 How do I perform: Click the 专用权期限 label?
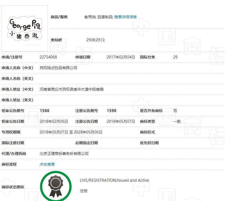11,132
